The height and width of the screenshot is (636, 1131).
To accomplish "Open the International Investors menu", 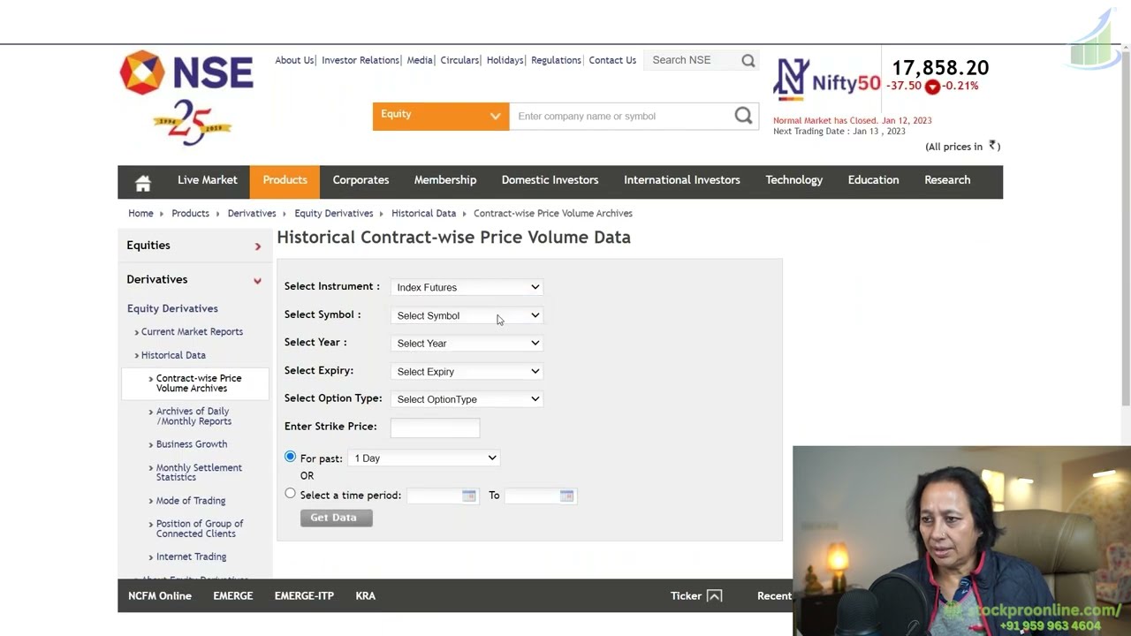I will (682, 180).
